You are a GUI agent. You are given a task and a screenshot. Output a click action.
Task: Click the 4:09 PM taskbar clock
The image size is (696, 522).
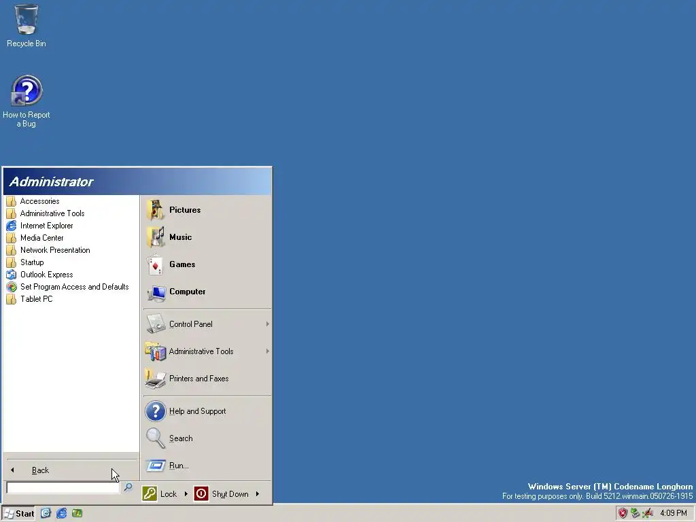pos(674,514)
